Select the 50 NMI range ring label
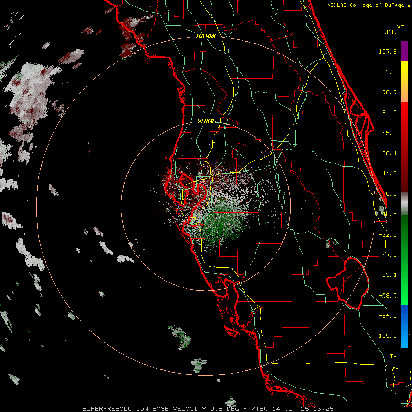This screenshot has height=412, width=412. [x=206, y=121]
